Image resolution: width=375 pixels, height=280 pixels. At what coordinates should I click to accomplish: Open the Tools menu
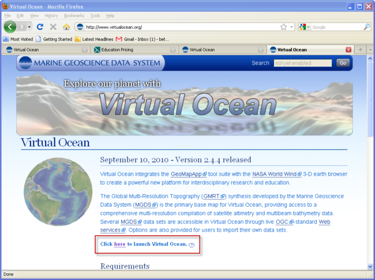95,16
